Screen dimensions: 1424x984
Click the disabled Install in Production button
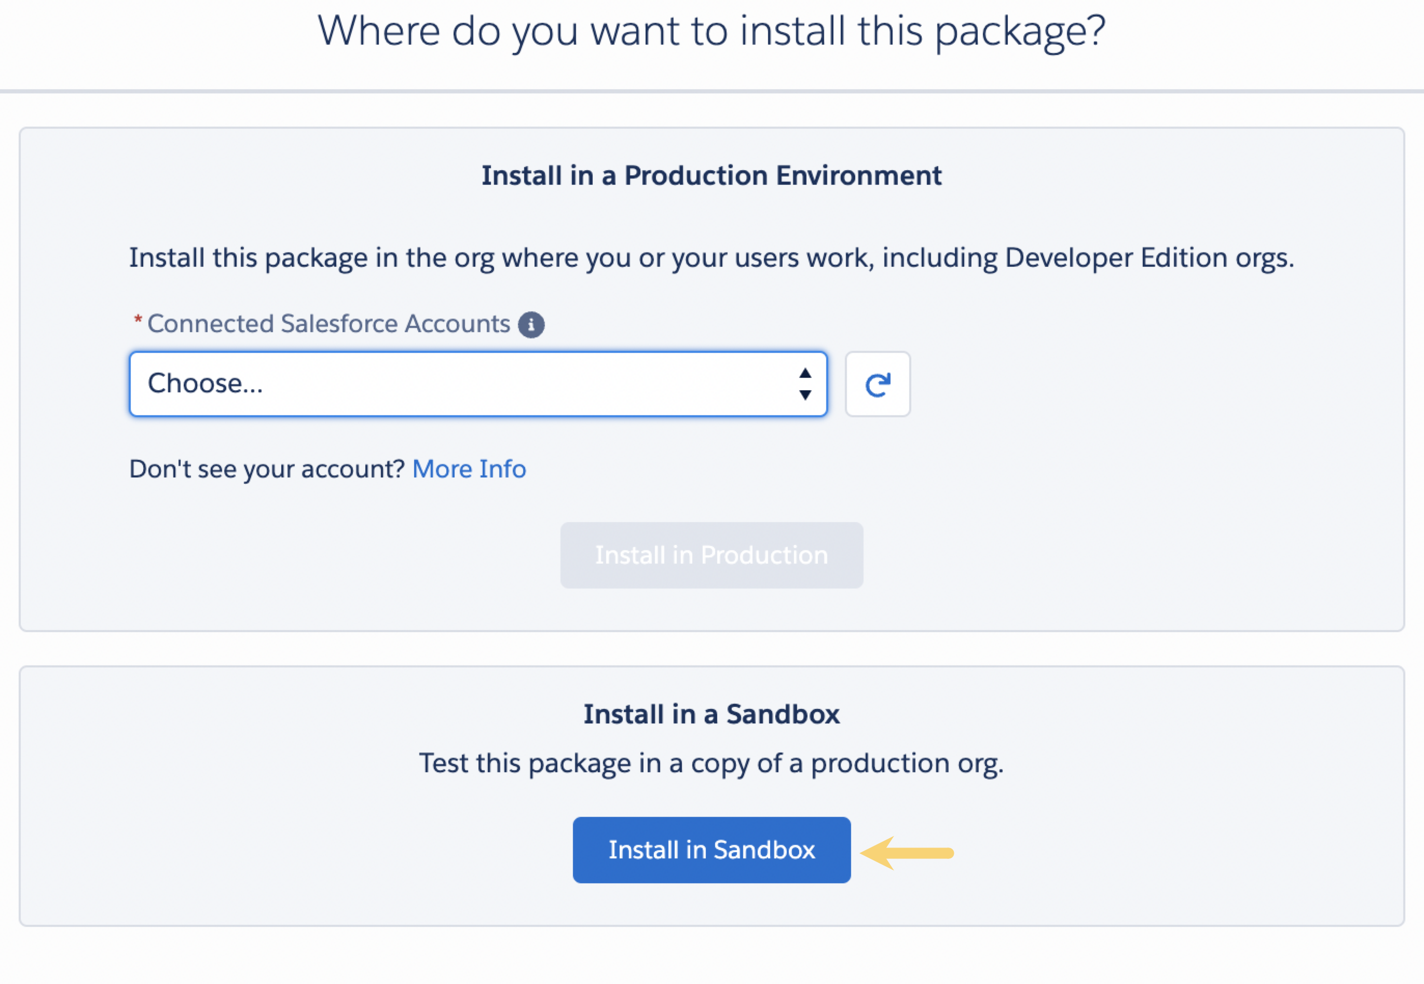click(711, 554)
